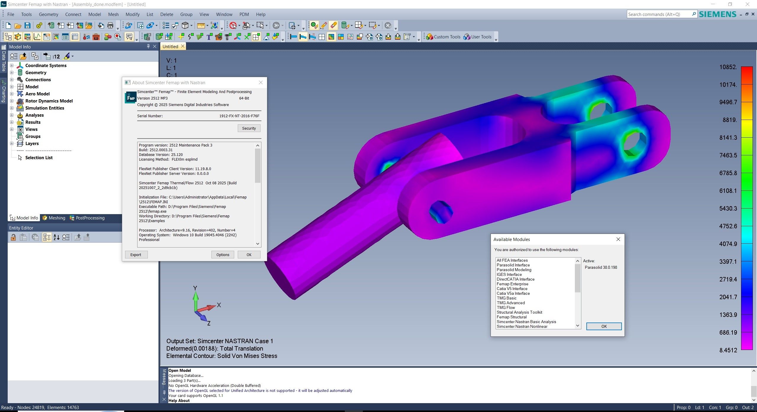
Task: Open Preferences with the yellow gears icon
Action: click(39, 25)
